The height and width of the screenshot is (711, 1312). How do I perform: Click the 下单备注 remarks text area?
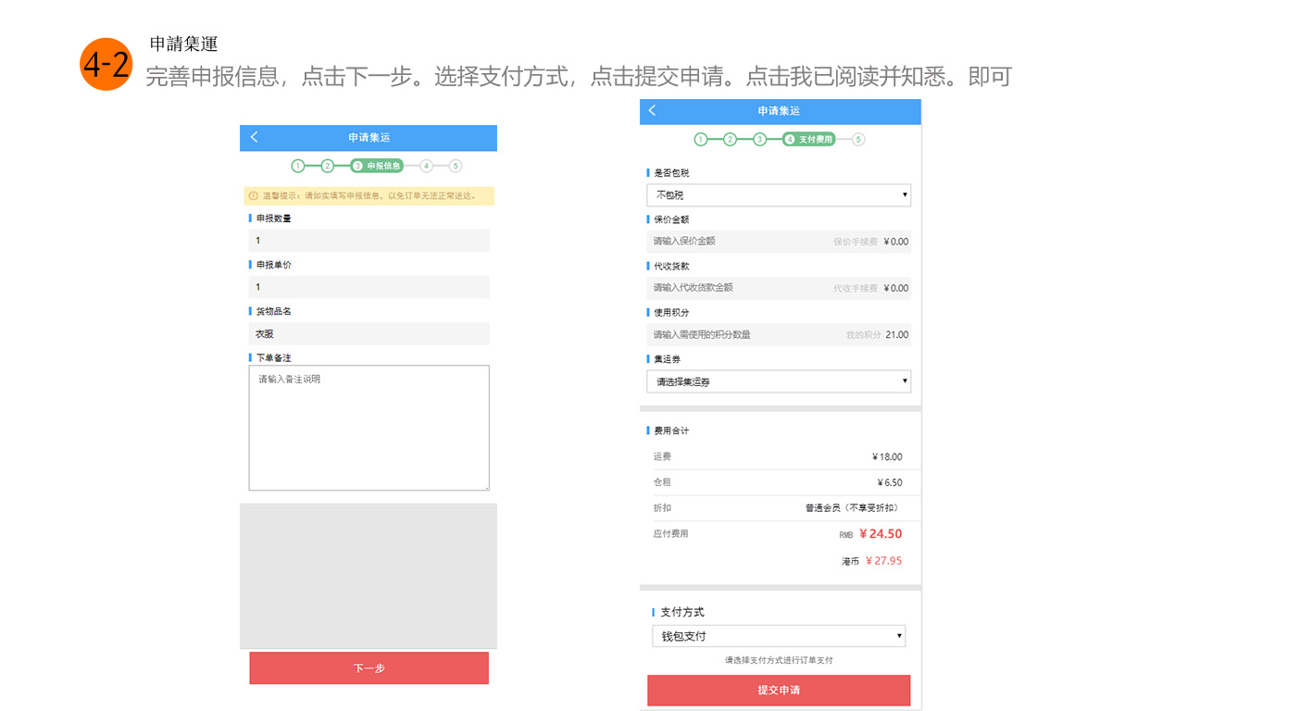coord(369,428)
